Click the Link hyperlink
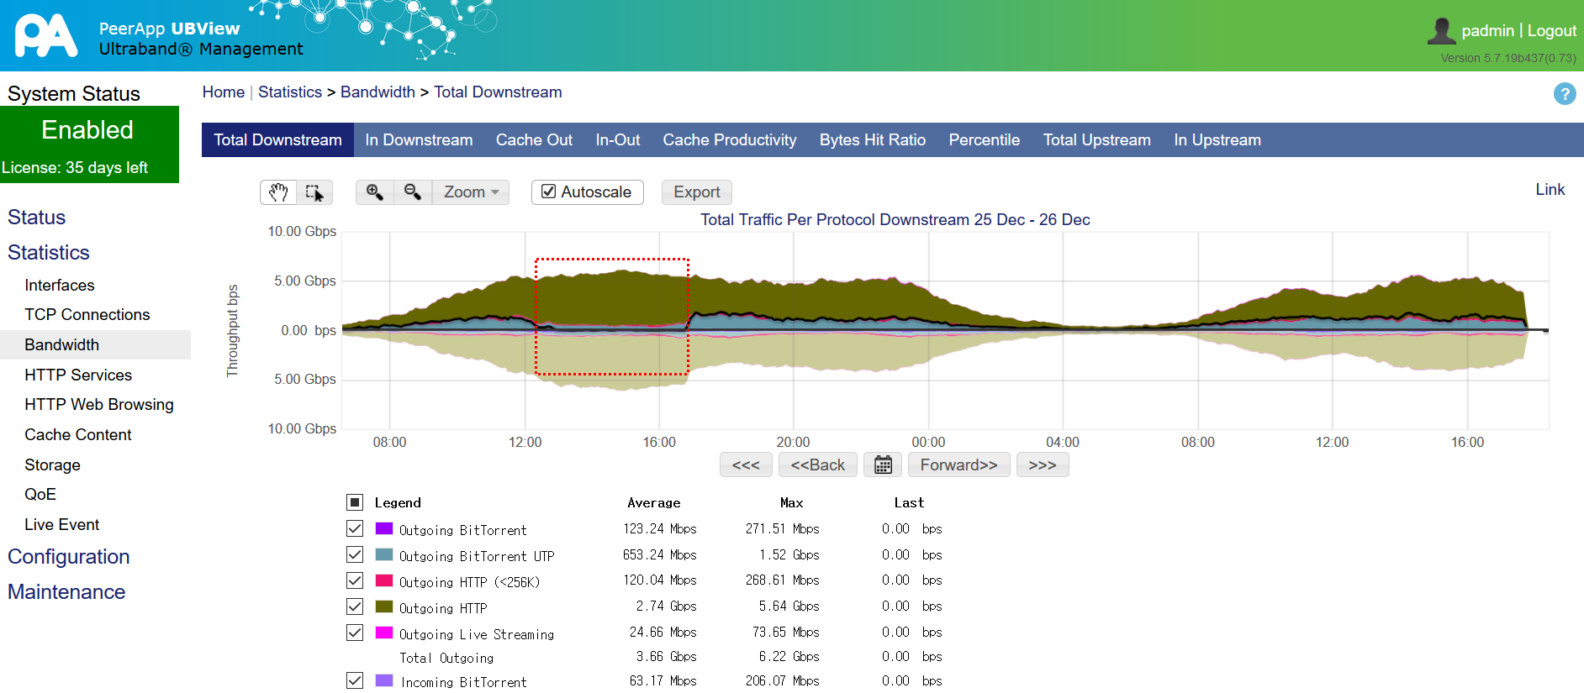Image resolution: width=1584 pixels, height=693 pixels. pyautogui.click(x=1550, y=190)
